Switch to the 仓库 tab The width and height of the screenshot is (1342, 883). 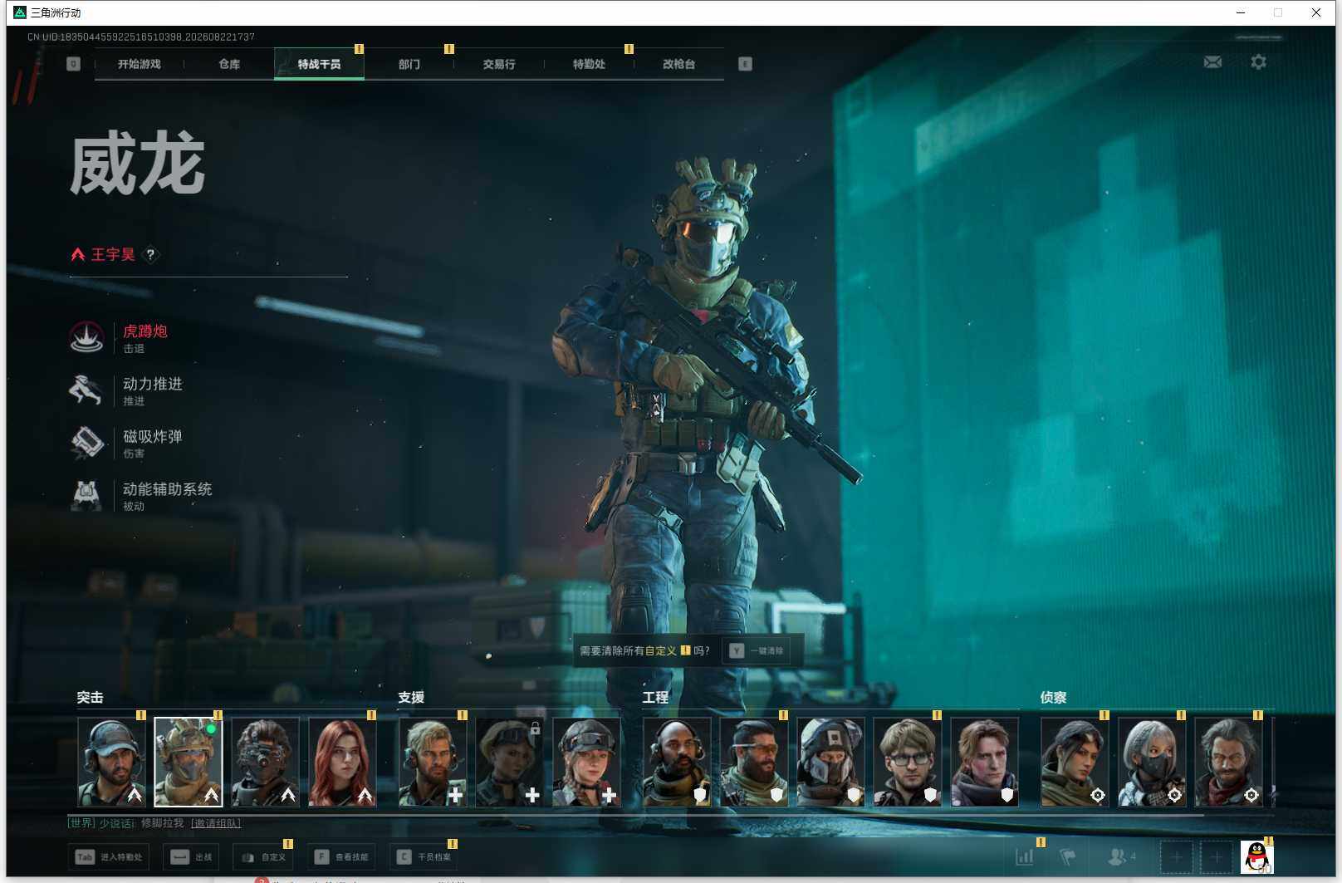point(229,64)
